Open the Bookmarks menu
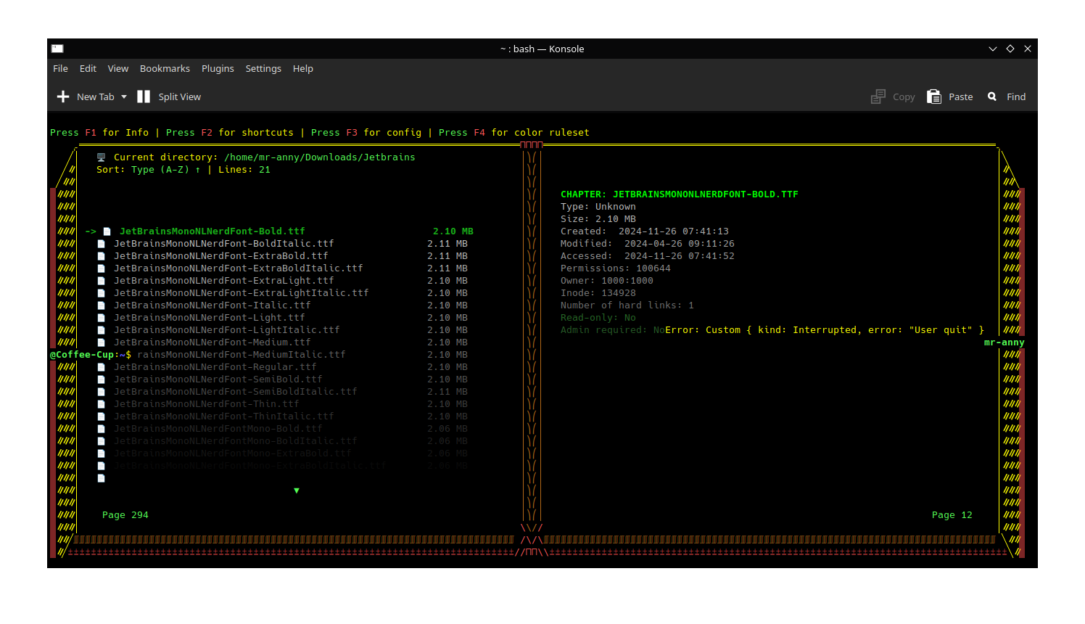1085x624 pixels. coord(165,68)
